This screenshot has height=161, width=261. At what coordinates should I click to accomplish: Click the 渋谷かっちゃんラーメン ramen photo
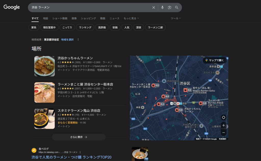click(x=44, y=66)
